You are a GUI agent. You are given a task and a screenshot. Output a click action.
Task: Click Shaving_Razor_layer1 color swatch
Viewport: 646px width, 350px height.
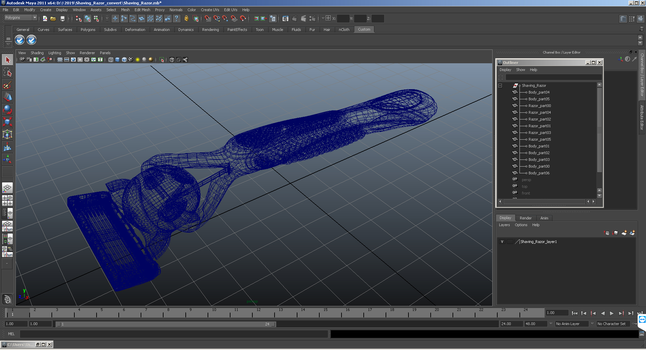point(517,242)
